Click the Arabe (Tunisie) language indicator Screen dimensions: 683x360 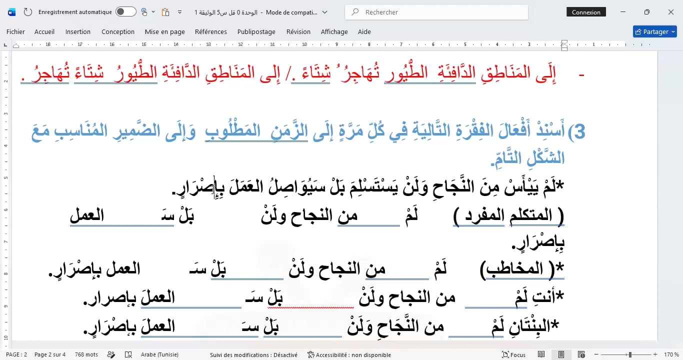click(159, 354)
